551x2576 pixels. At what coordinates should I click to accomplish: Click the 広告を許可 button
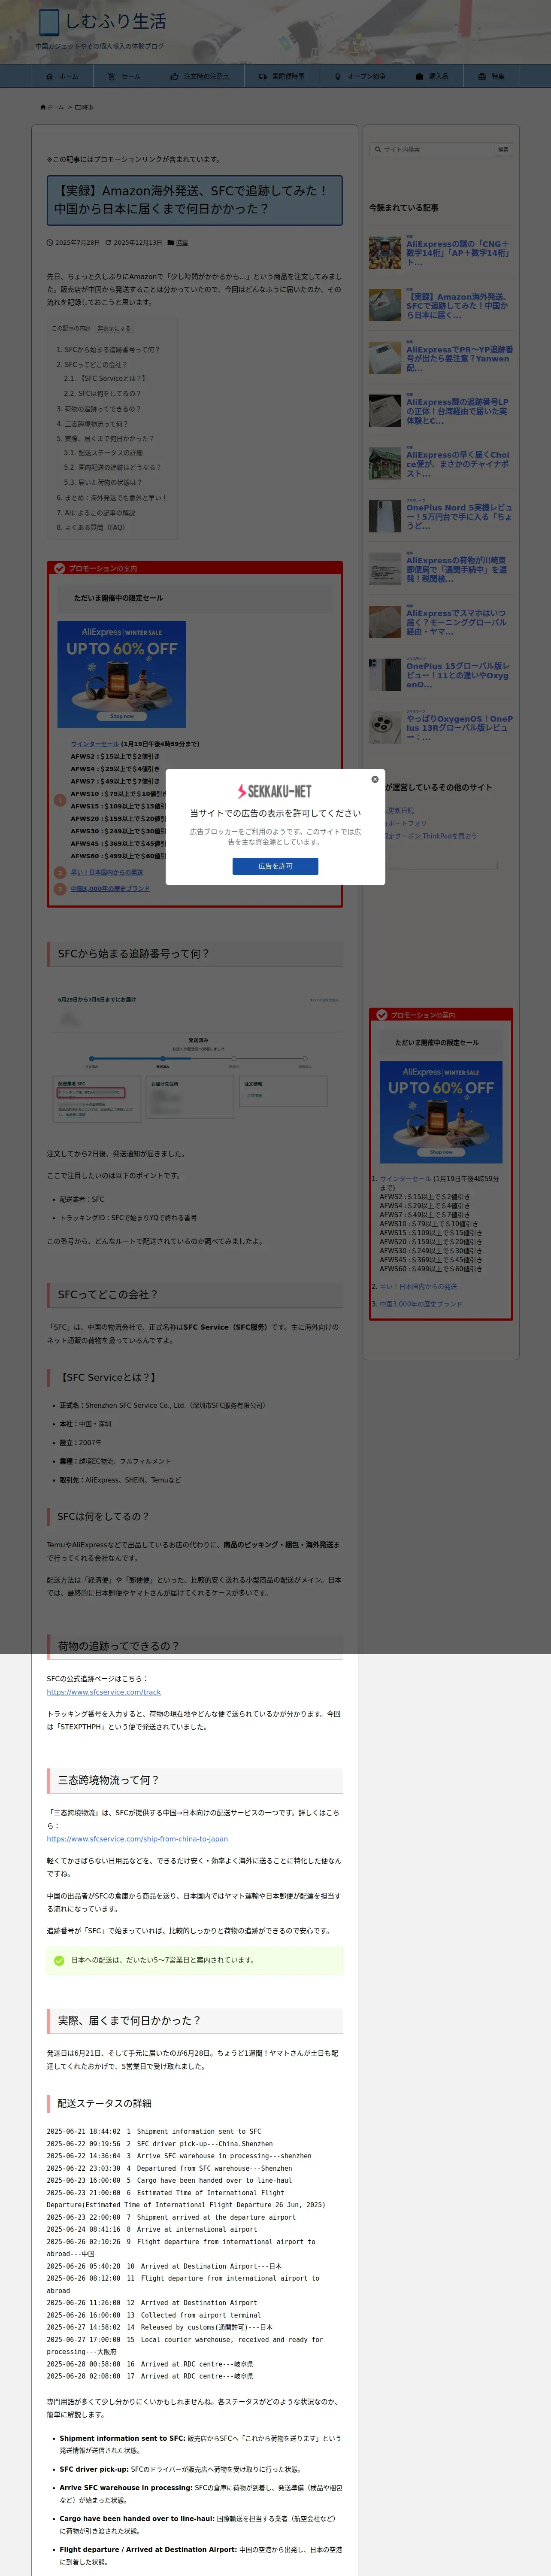275,866
